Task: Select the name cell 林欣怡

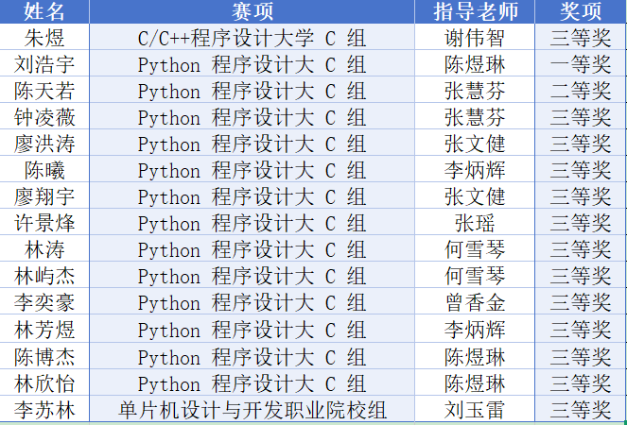Action: [44, 382]
